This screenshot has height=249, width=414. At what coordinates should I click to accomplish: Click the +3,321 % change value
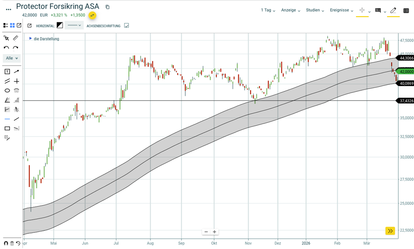pyautogui.click(x=59, y=15)
